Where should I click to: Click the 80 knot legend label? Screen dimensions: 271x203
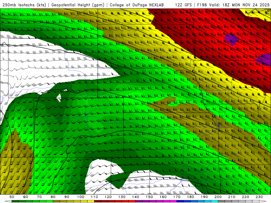(53, 197)
